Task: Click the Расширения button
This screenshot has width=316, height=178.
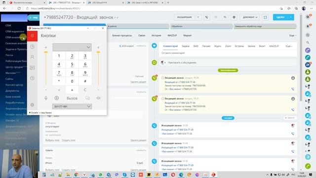Action: 184,17
